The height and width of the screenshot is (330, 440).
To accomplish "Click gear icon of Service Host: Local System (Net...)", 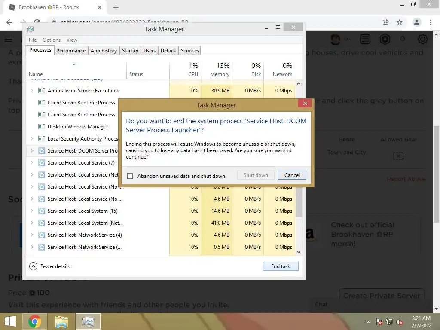I will (x=42, y=223).
